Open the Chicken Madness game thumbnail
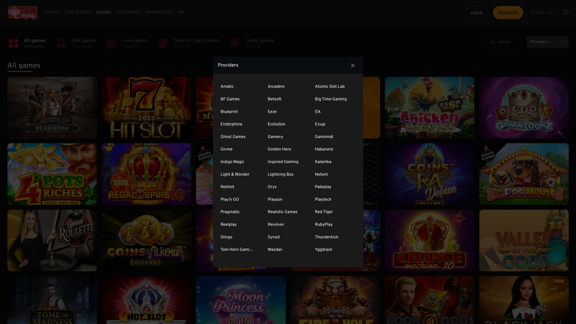This screenshot has height=324, width=576. click(430, 107)
